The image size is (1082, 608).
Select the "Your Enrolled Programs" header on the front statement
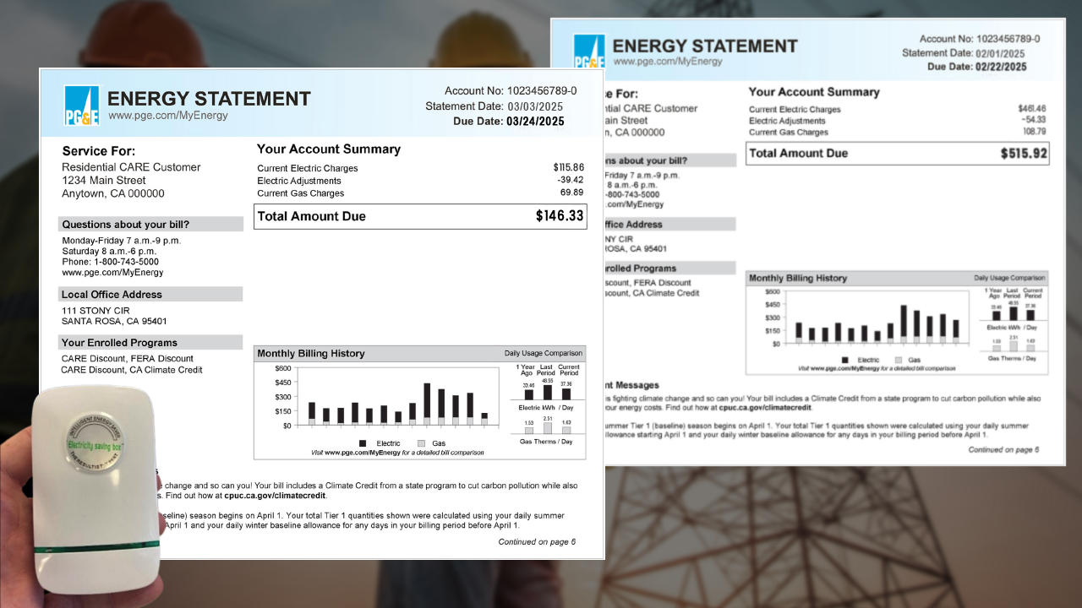coord(119,343)
